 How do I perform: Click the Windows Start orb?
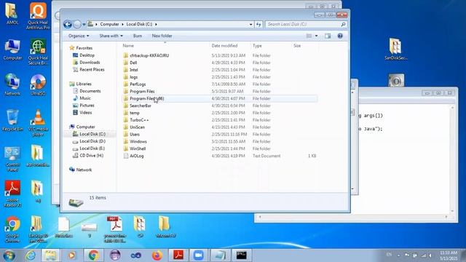pyautogui.click(x=9, y=255)
